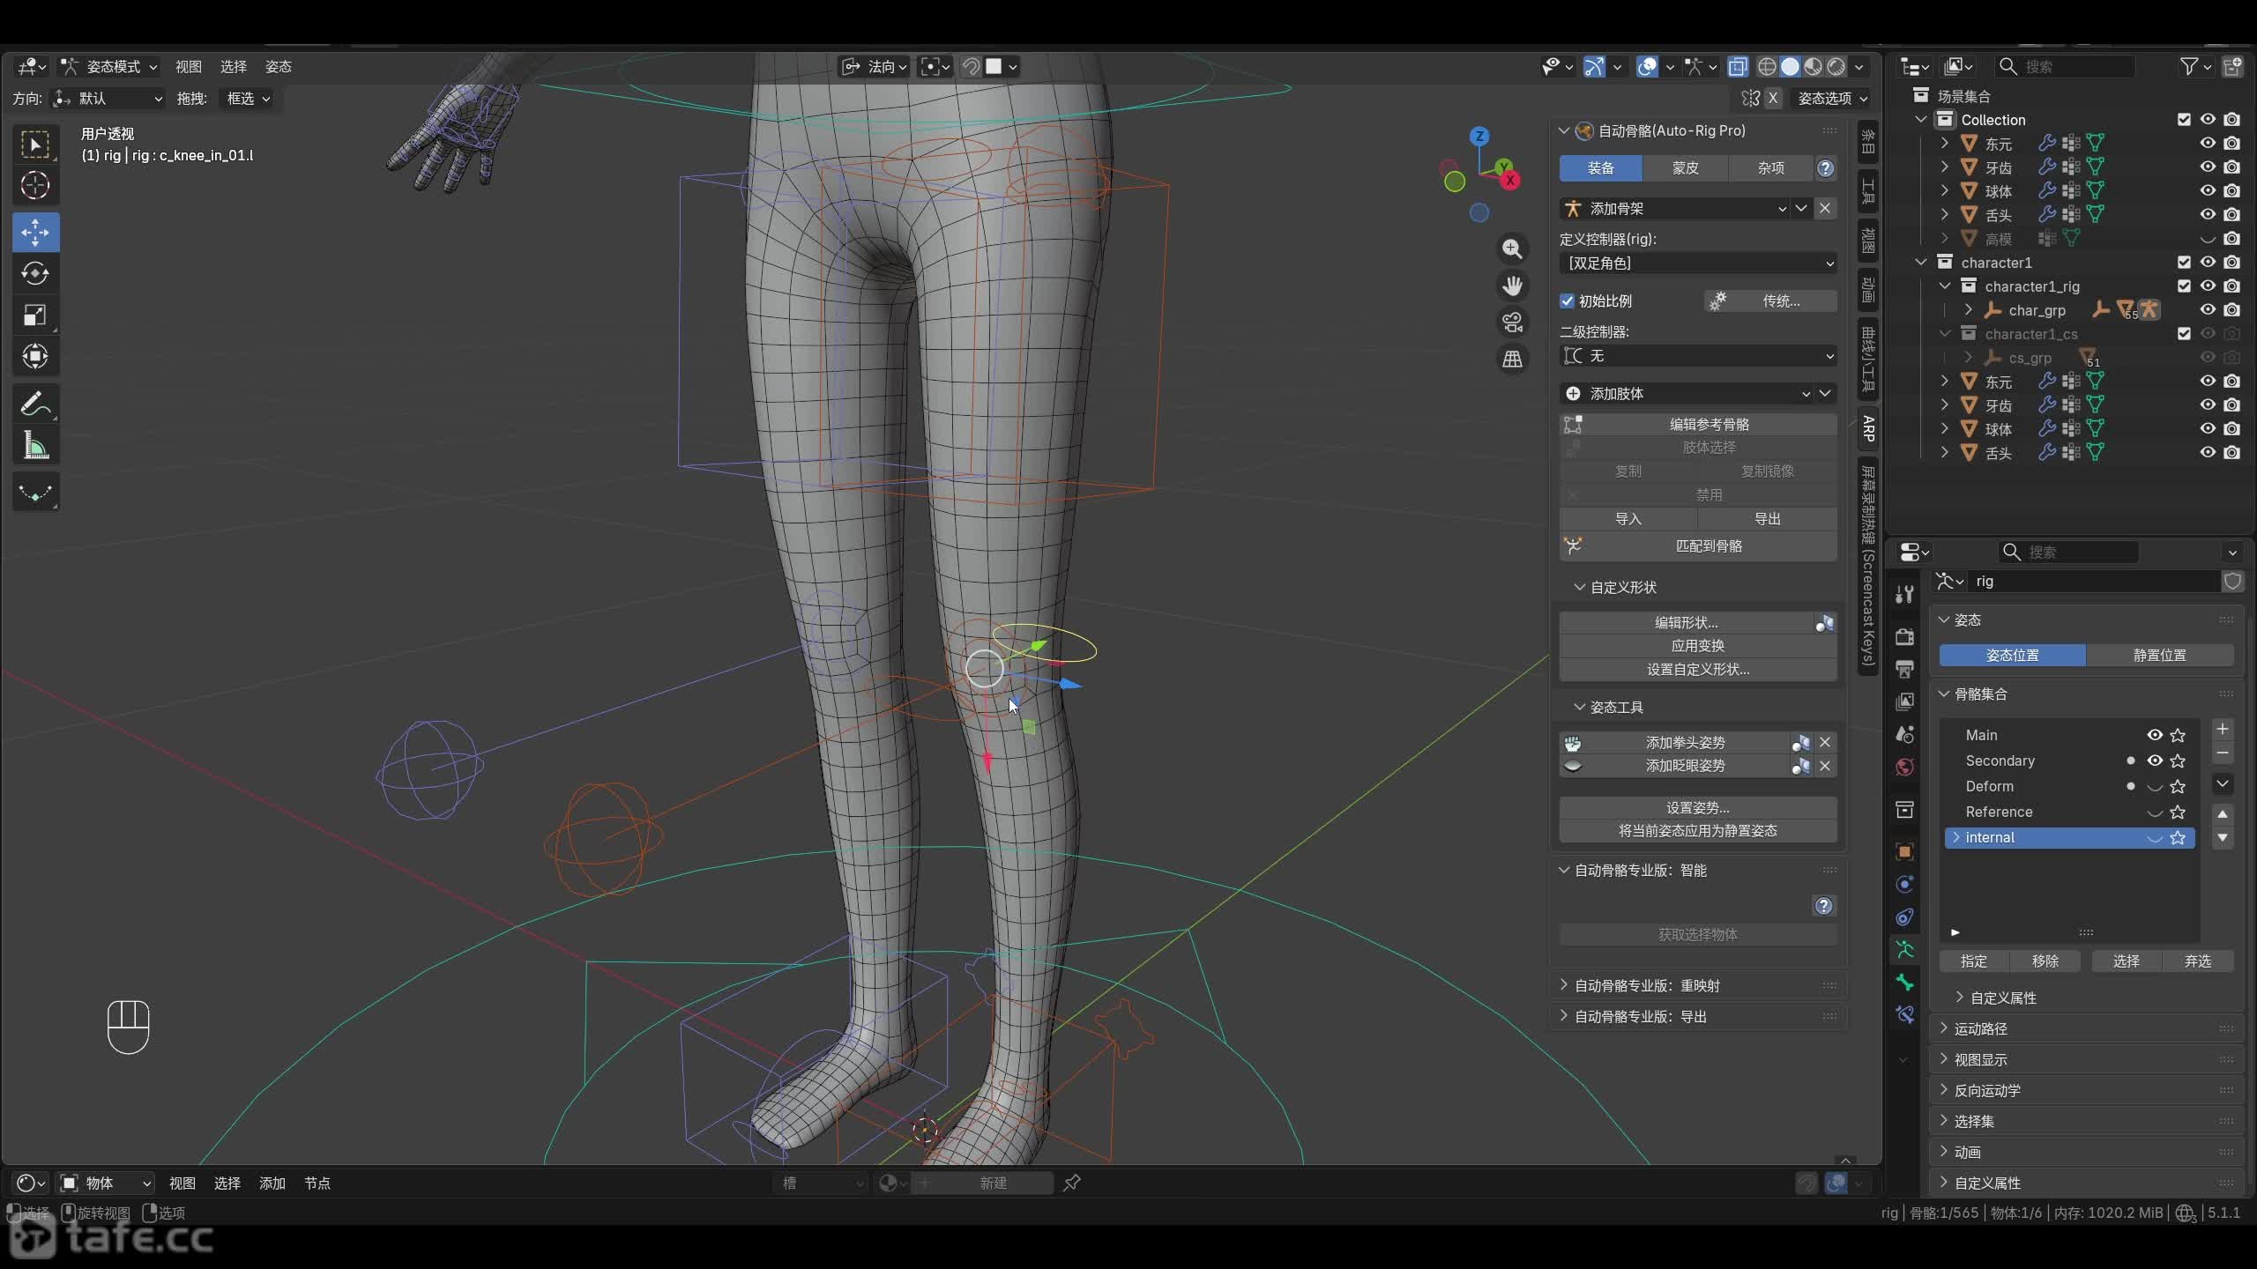Open 视图 menu in viewport header
Image resolution: width=2257 pixels, height=1269 pixels.
[x=189, y=67]
